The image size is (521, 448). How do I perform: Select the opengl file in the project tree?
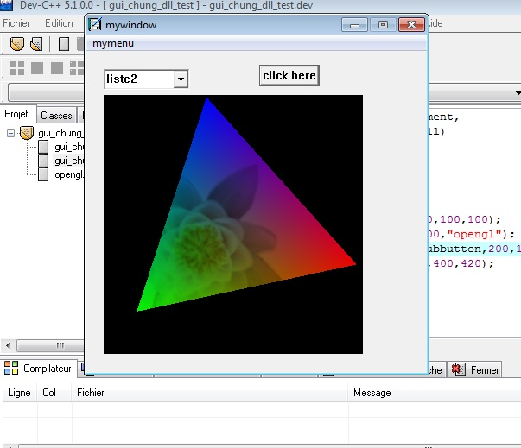[x=69, y=174]
